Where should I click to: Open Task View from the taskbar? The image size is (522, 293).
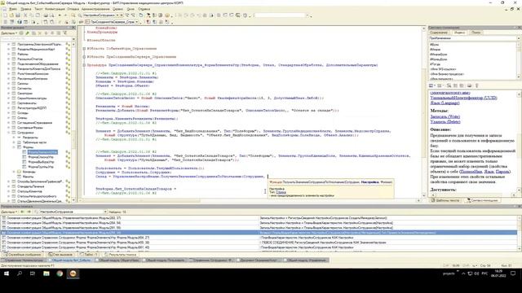point(33,273)
